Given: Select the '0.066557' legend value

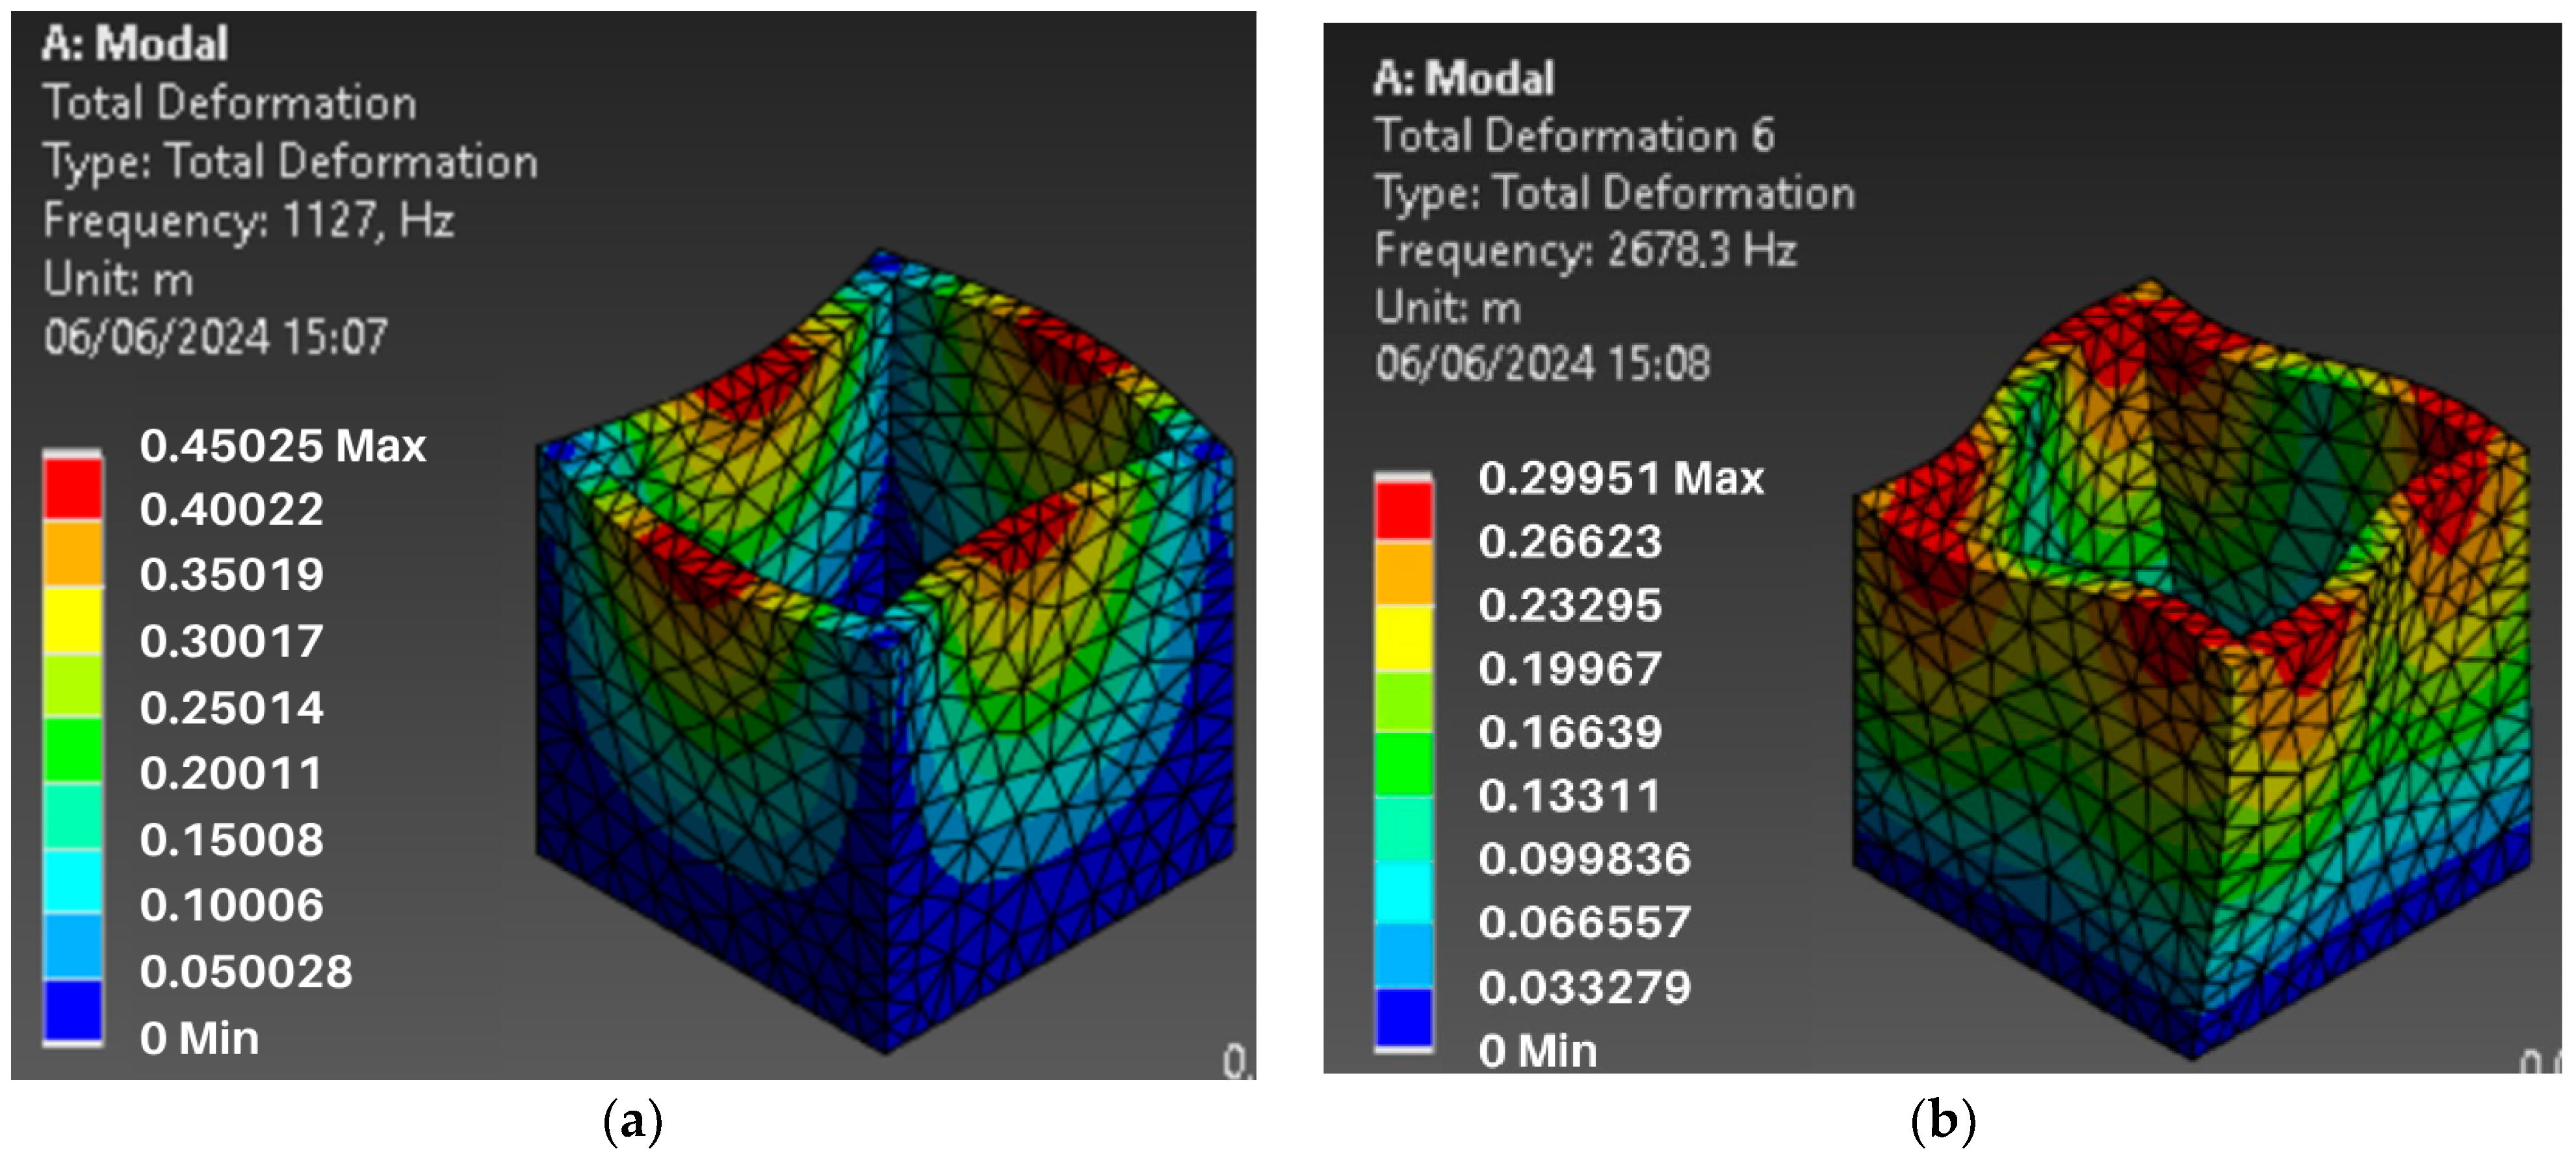Looking at the screenshot, I should pyautogui.click(x=1585, y=922).
